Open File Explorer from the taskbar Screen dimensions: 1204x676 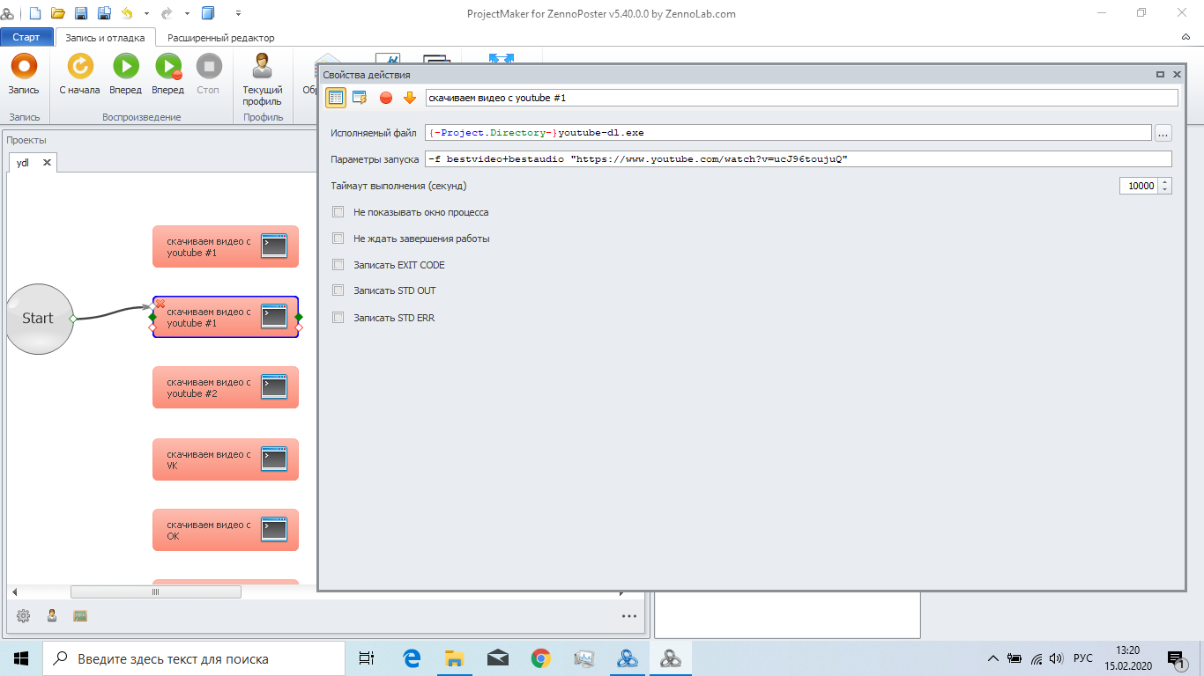454,658
